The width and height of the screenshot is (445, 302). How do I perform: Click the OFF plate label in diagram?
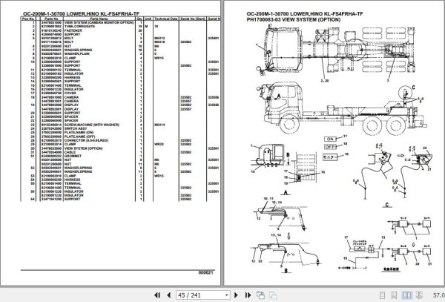point(330,147)
